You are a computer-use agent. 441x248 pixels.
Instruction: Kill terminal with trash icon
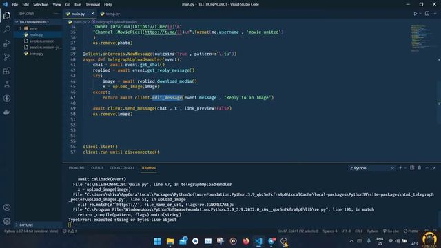[420, 168]
